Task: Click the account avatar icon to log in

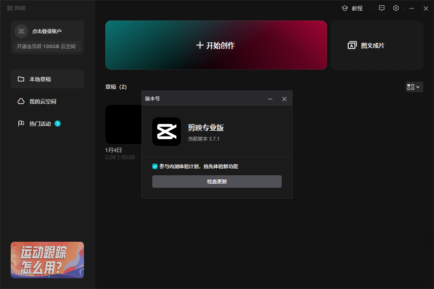Action: [21, 31]
